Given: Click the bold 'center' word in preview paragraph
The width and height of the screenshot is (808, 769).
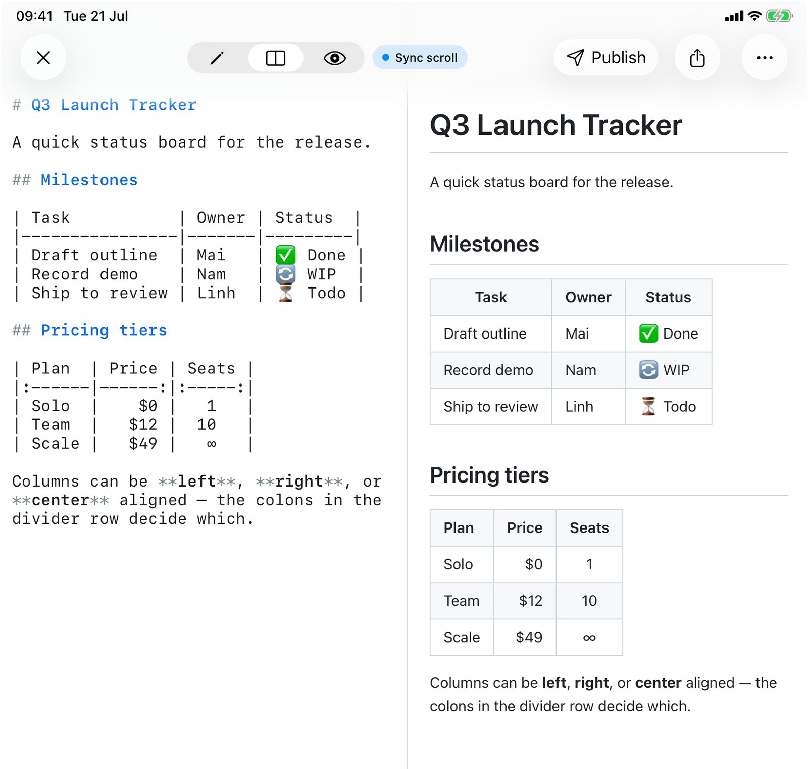Looking at the screenshot, I should click(659, 683).
